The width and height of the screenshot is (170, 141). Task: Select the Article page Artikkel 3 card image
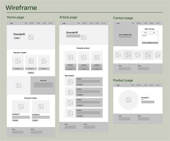click(97, 57)
